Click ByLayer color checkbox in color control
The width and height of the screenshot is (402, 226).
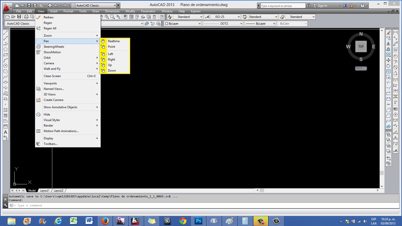167,24
